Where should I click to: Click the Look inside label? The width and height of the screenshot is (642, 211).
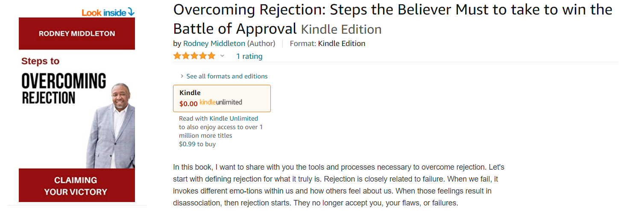point(104,12)
